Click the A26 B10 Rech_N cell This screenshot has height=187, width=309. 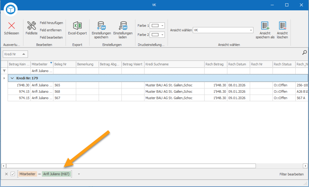[302, 92]
